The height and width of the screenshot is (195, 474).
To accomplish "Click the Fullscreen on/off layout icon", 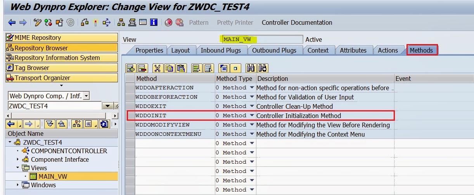I will coord(143,22).
